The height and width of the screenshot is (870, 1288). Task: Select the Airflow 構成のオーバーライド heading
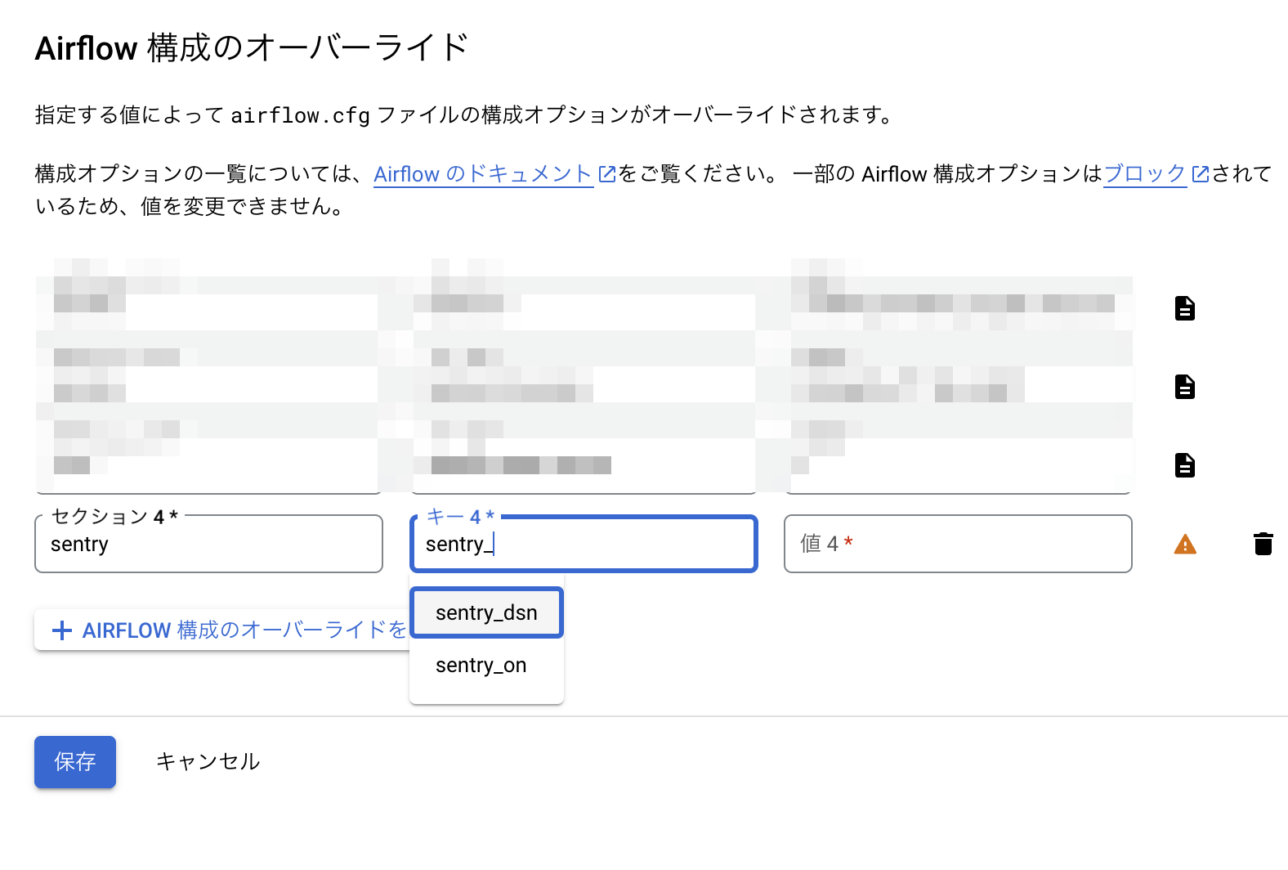point(251,47)
